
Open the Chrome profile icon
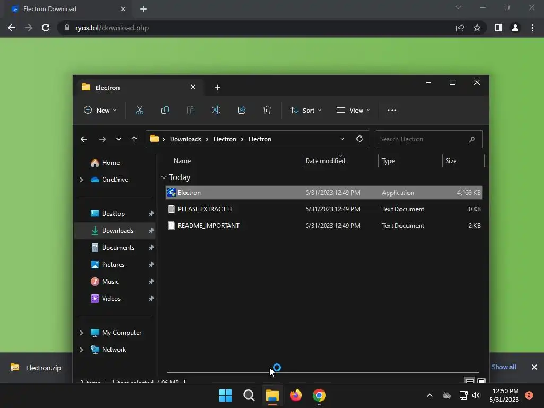coord(515,28)
